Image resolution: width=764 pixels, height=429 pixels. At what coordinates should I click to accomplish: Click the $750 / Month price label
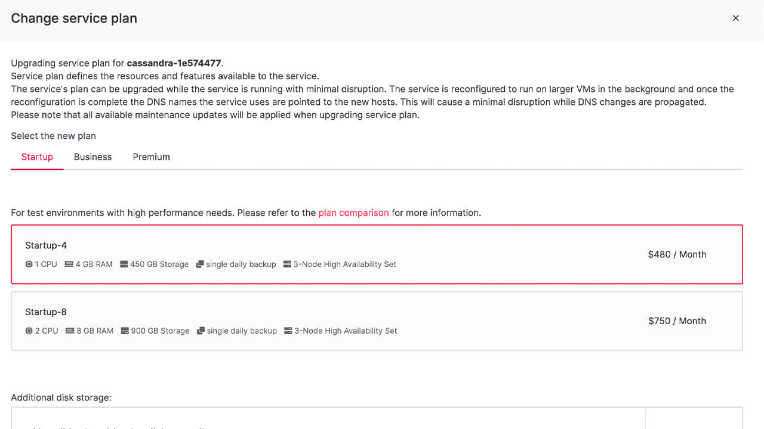click(x=677, y=321)
